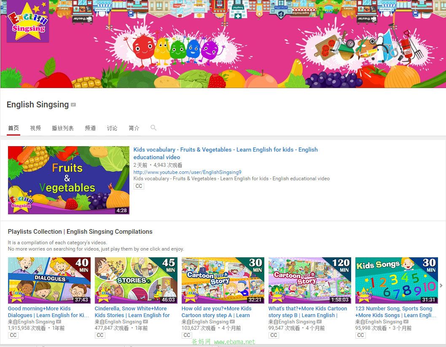Click the 'No more worries on searching' line

coord(96,249)
